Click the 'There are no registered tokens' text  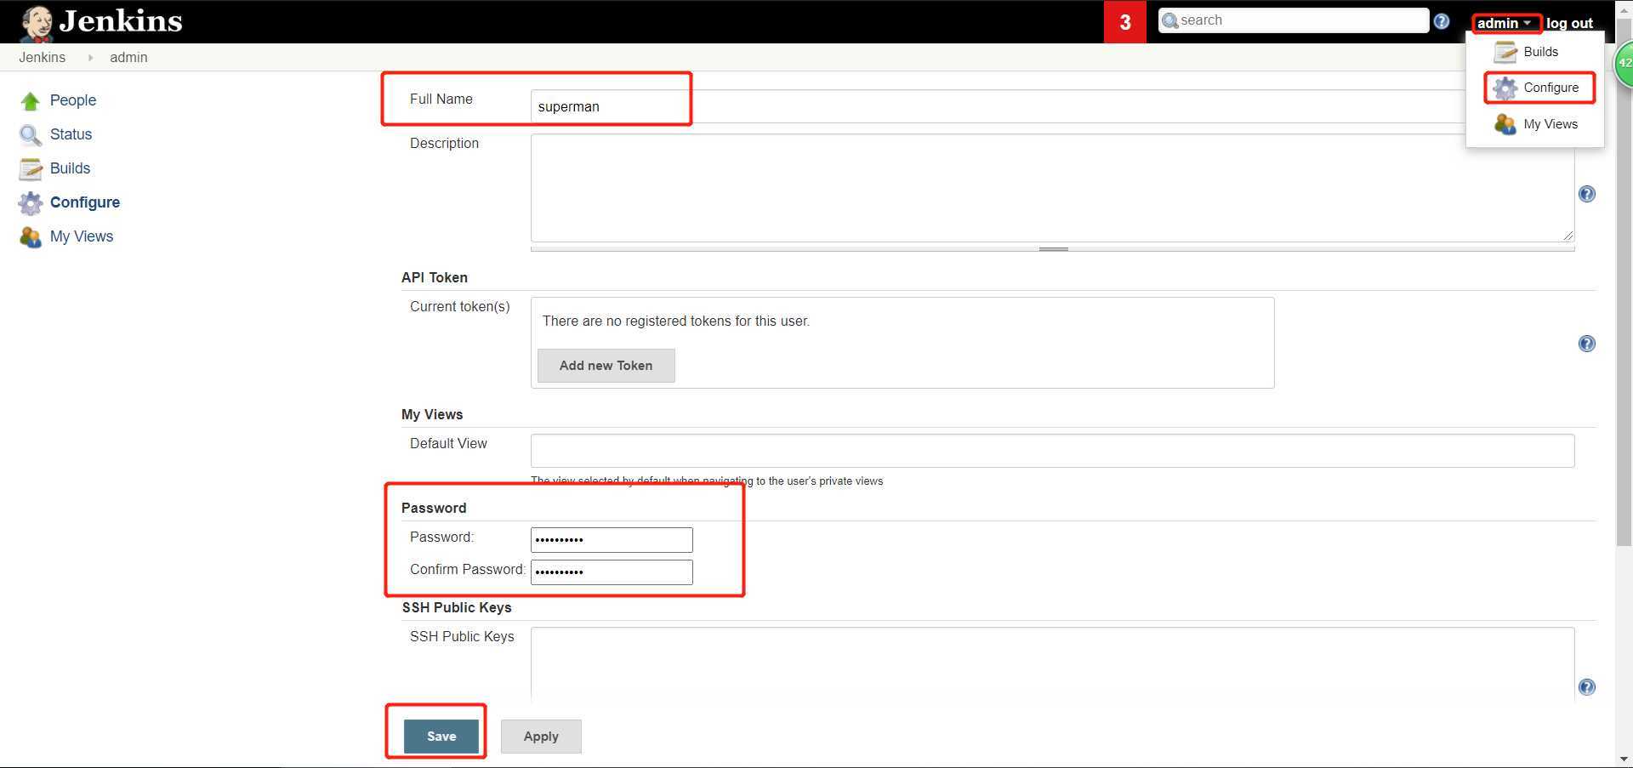[676, 321]
